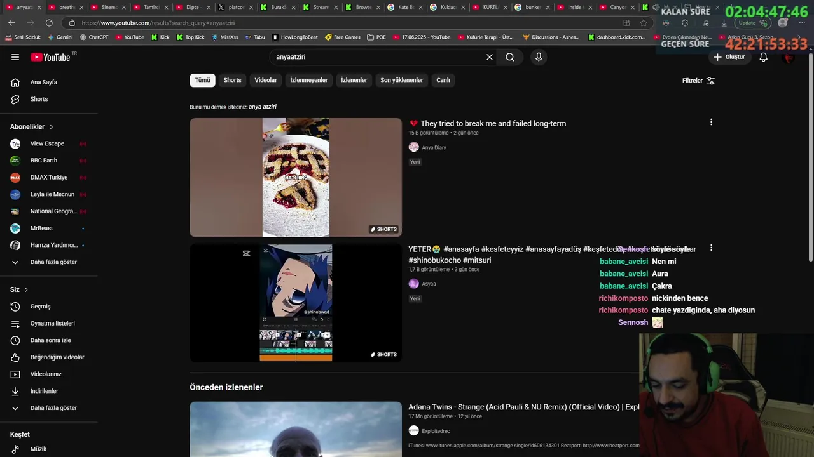Click the browser back arrow
Viewport: 814px width, 457px height.
[x=11, y=23]
